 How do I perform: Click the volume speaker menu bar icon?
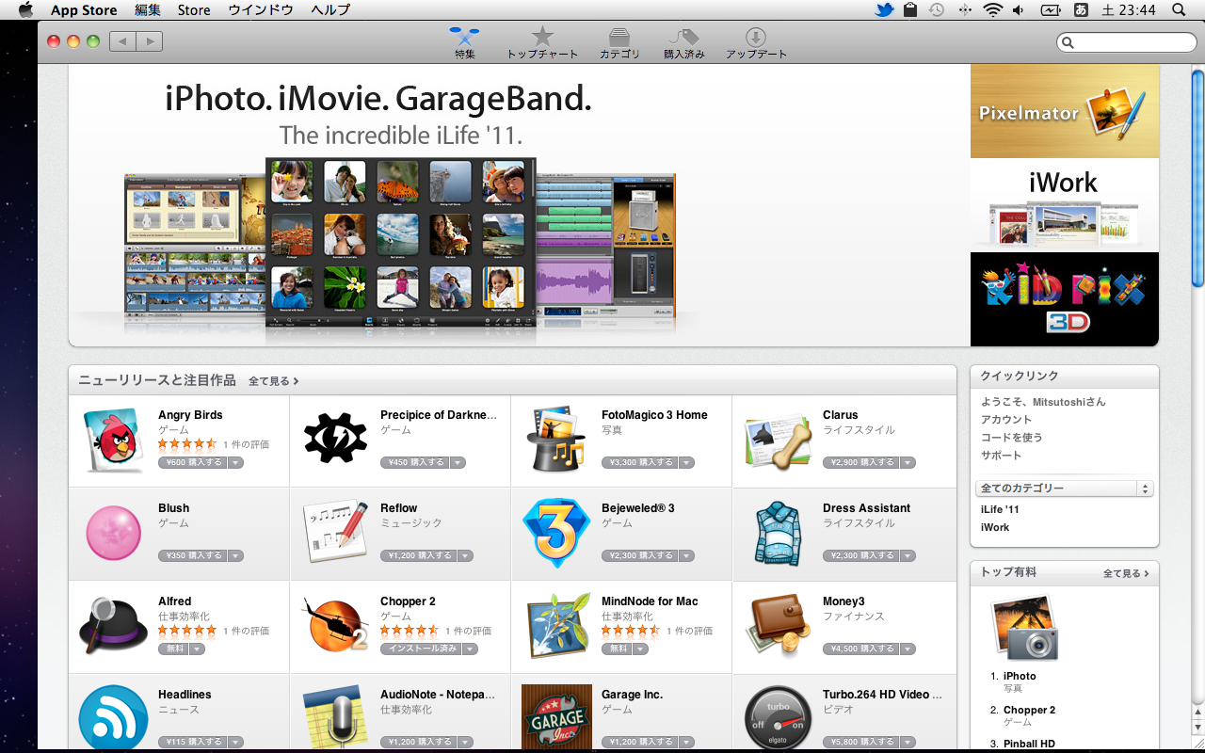[1019, 10]
